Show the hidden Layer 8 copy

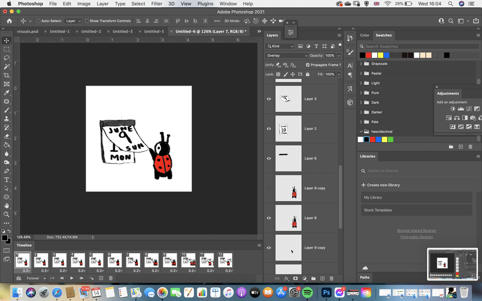click(x=269, y=188)
